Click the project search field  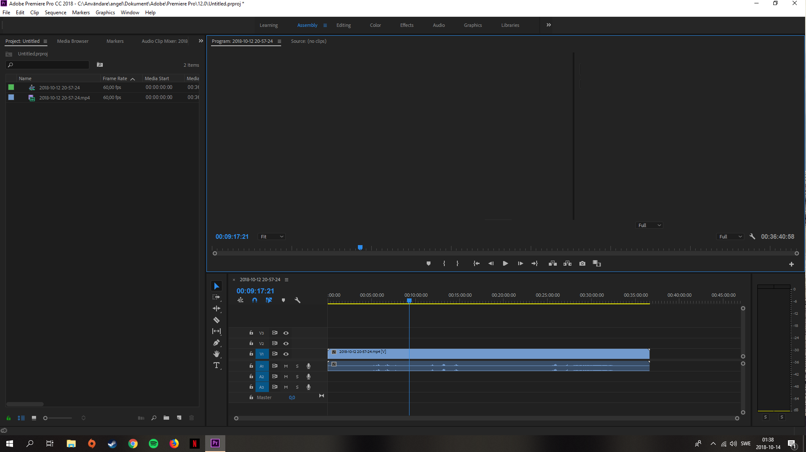click(47, 65)
